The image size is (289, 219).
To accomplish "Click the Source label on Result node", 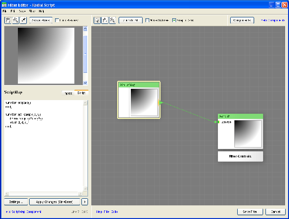I will tap(226, 122).
